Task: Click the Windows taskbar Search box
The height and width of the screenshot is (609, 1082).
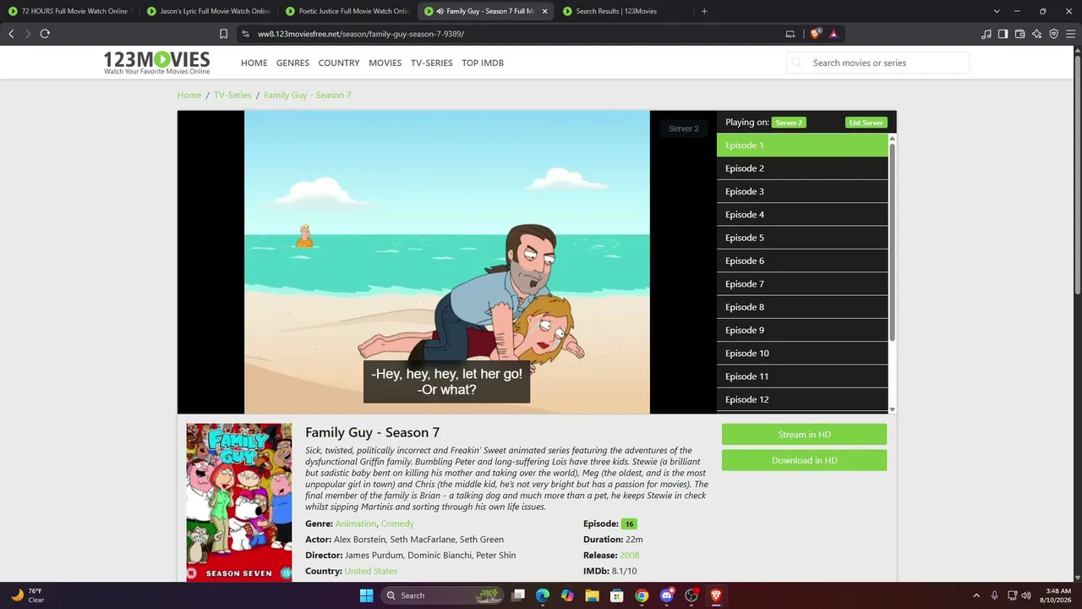Action: click(441, 595)
